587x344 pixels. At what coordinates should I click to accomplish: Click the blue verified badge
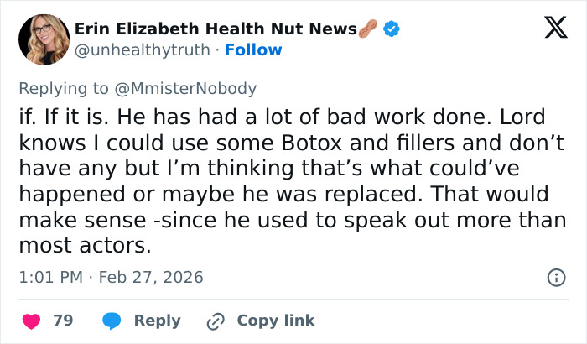[x=391, y=29]
